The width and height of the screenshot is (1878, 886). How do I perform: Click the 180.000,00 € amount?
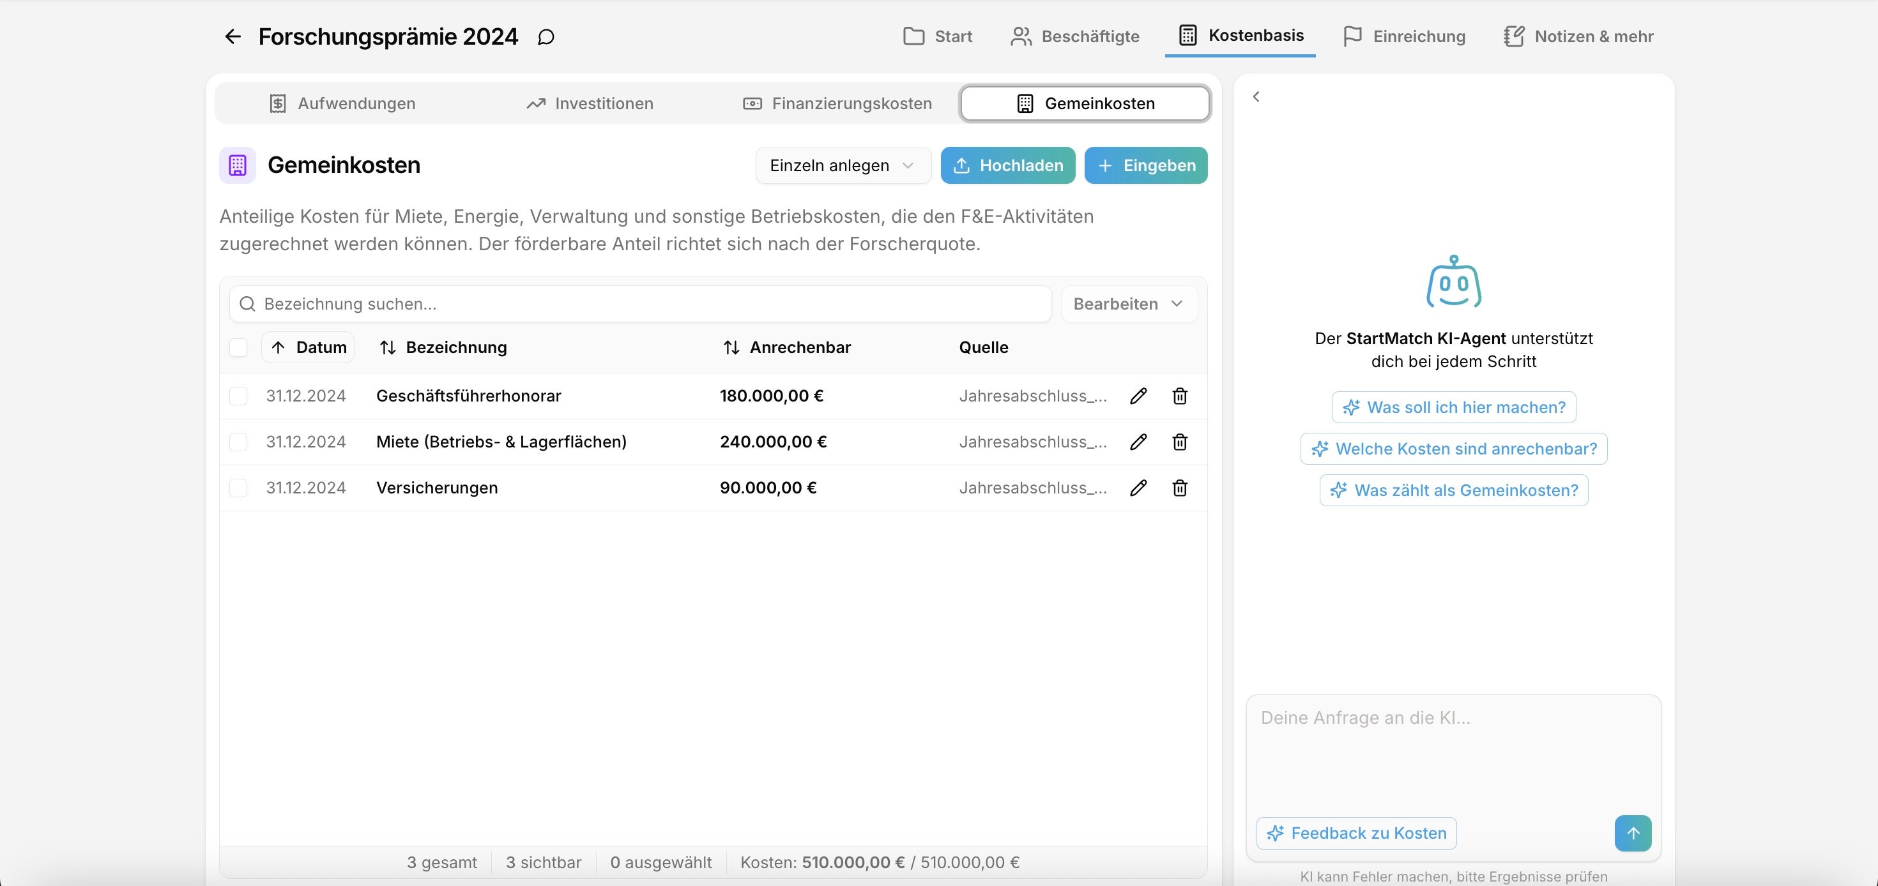pyautogui.click(x=772, y=396)
